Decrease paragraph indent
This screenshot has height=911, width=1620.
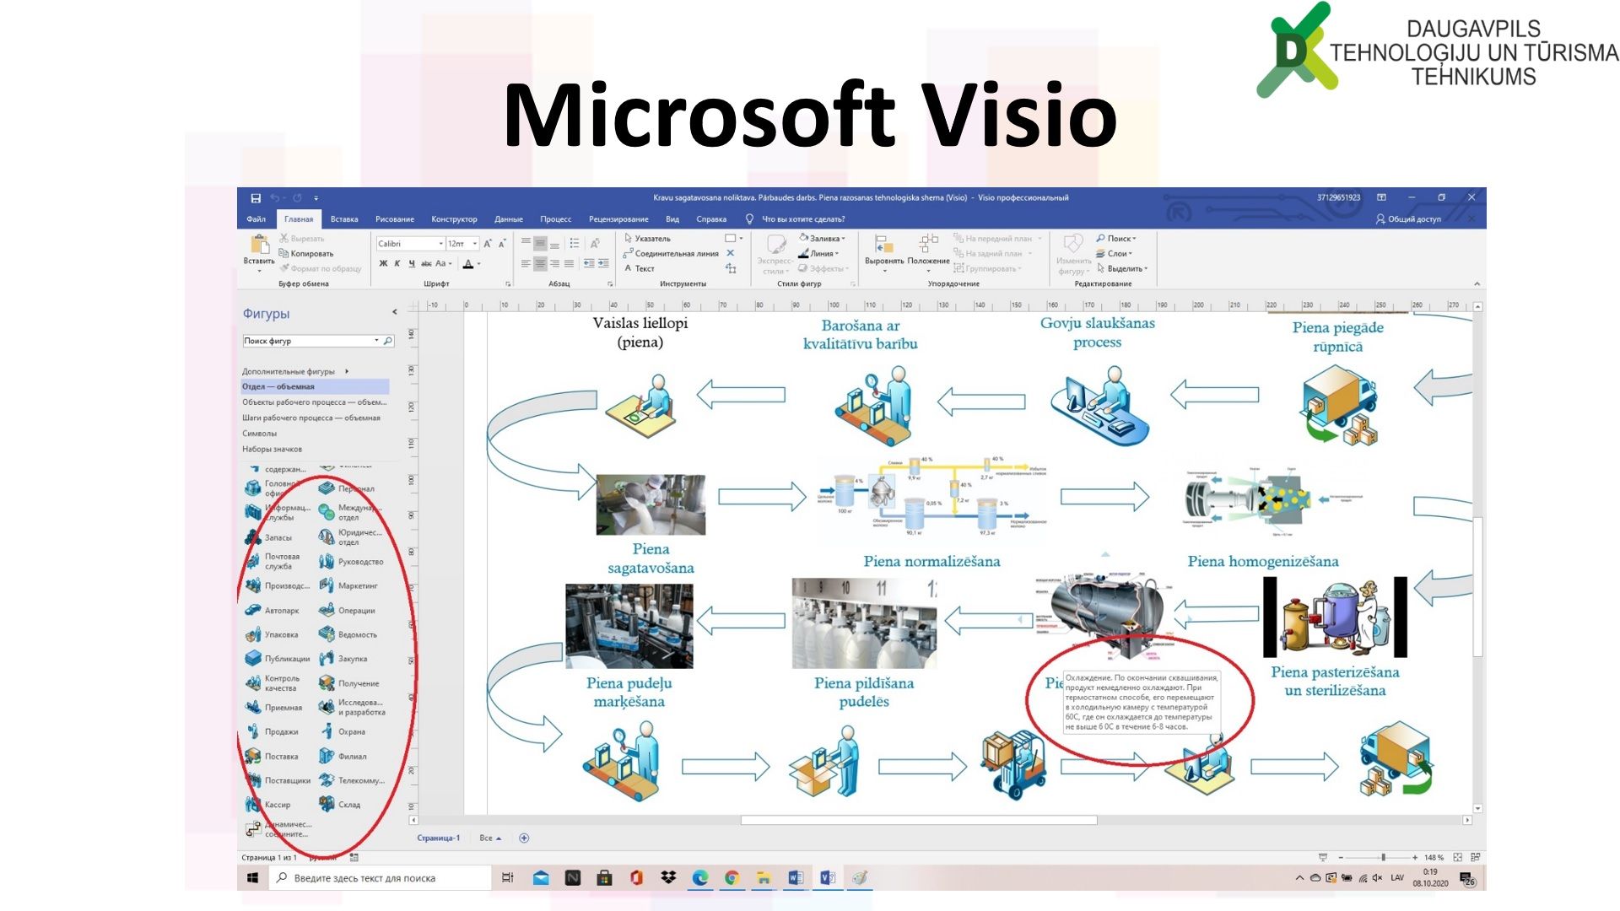coord(589,264)
